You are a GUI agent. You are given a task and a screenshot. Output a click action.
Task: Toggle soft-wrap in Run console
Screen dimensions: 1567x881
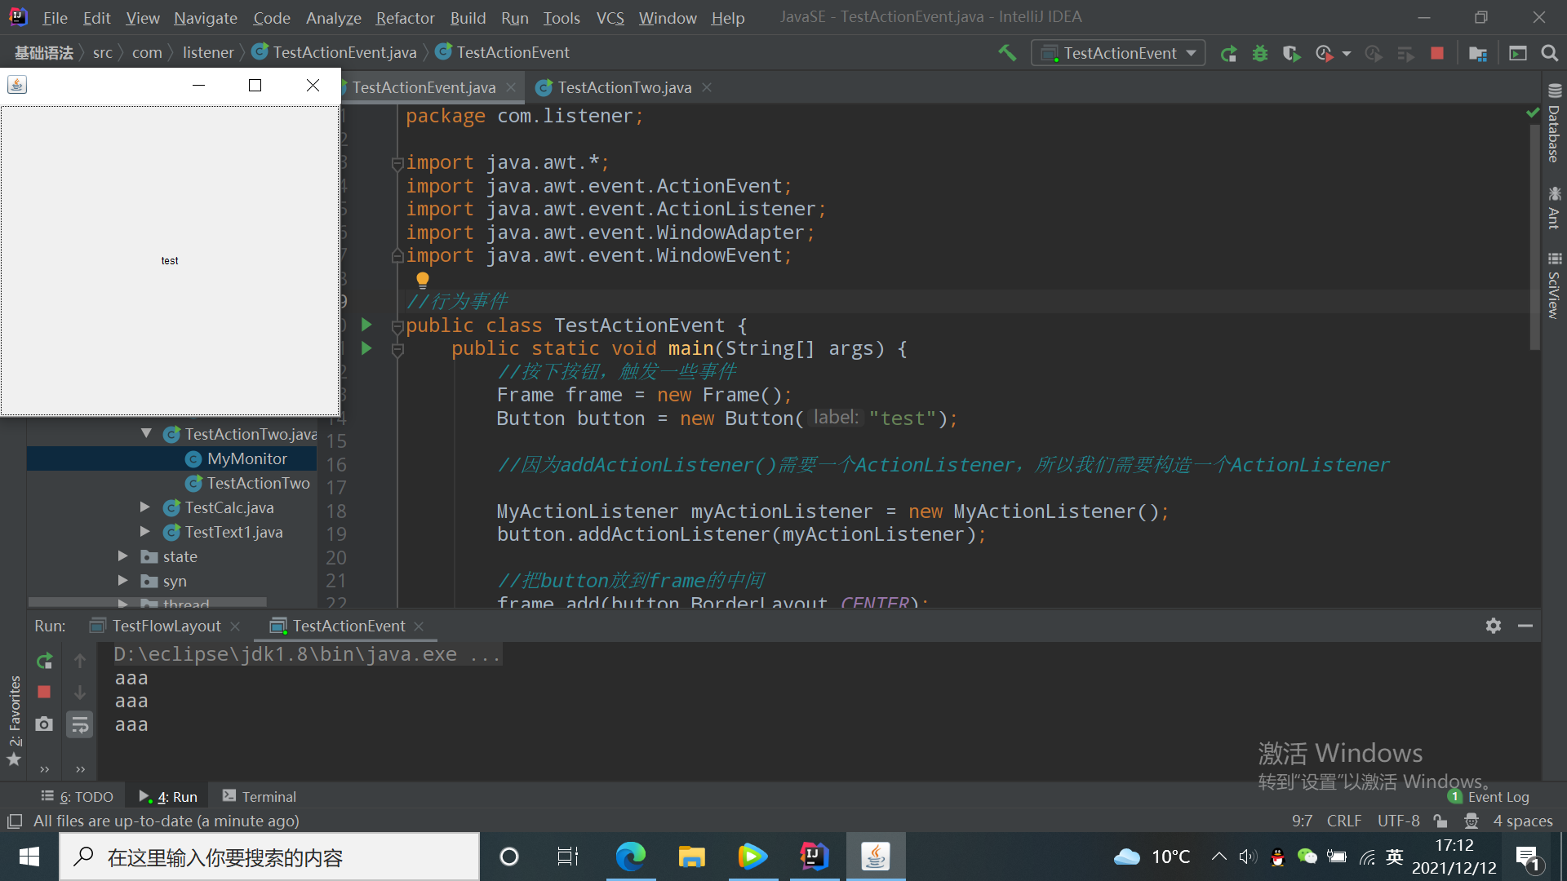coord(80,724)
